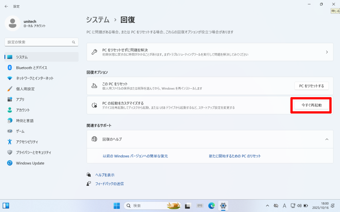The width and height of the screenshot is (340, 212).
Task: Open 新たに開始するための PC のリセット link
Action: point(235,156)
